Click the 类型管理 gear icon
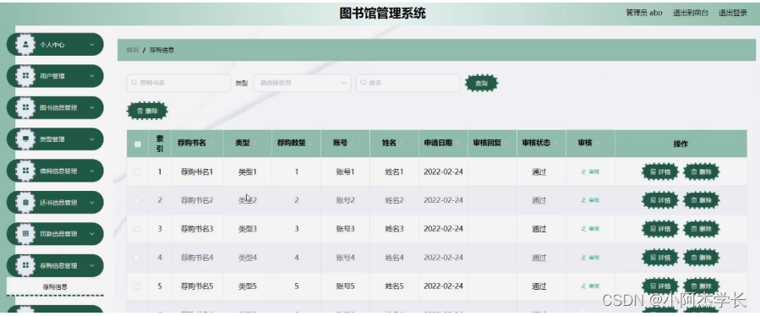 (x=25, y=139)
